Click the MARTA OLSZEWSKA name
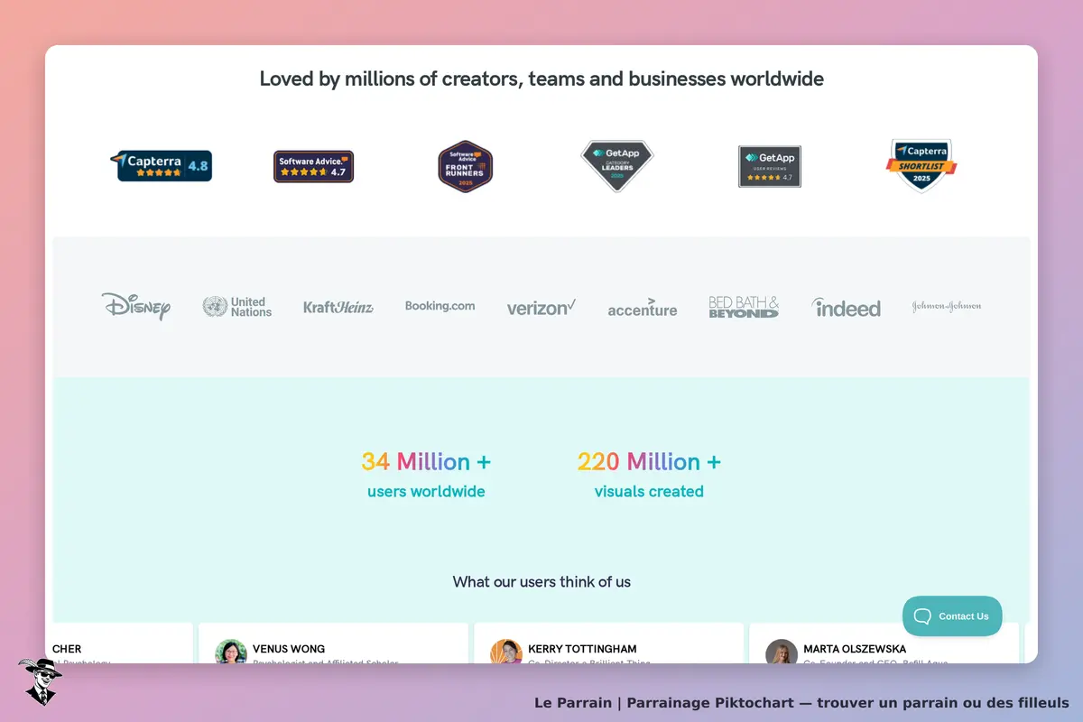This screenshot has width=1083, height=722. tap(855, 649)
